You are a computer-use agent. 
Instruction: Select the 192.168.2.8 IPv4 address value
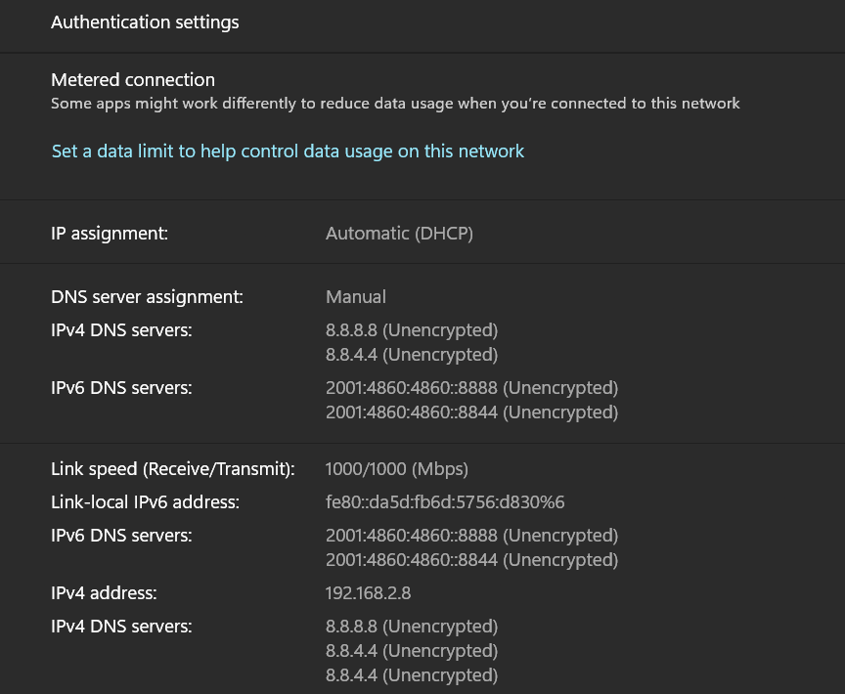click(x=368, y=593)
